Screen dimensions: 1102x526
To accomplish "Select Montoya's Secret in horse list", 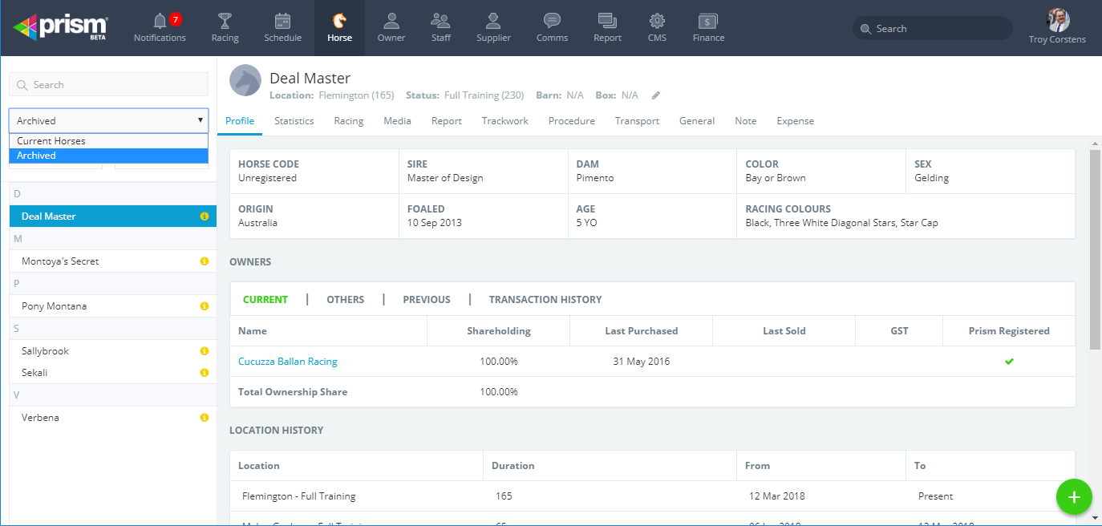I will pos(112,261).
